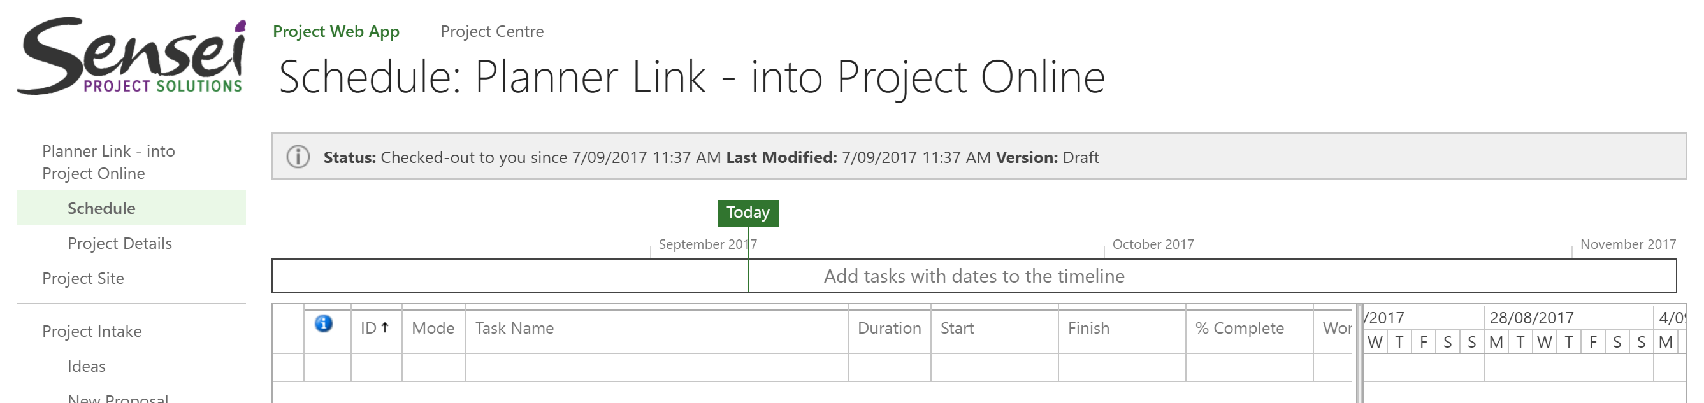Open the Project Web App link

tap(336, 32)
